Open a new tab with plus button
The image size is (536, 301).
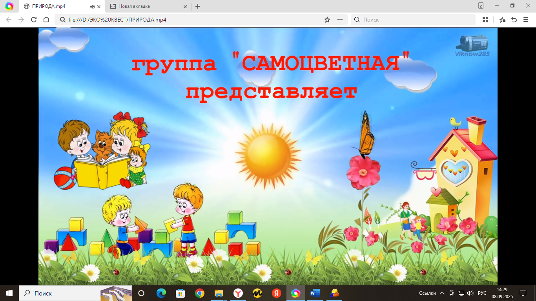198,6
